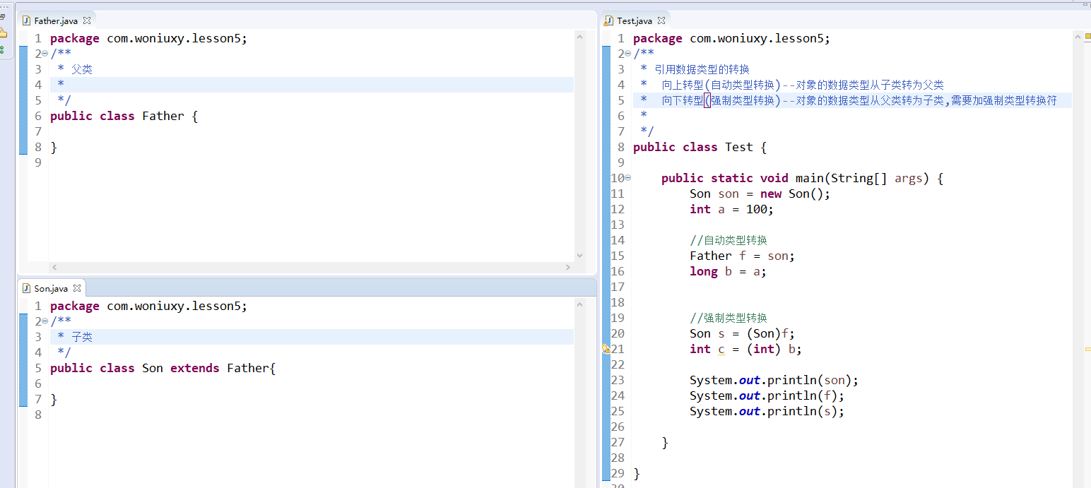The height and width of the screenshot is (488, 1091).
Task: Click left arrow of Father.java horizontal scrollbar
Action: pos(55,268)
